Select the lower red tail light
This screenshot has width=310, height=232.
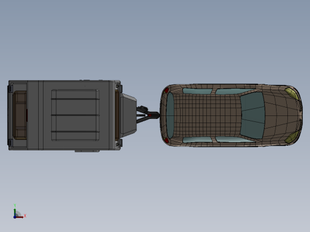click(x=166, y=140)
